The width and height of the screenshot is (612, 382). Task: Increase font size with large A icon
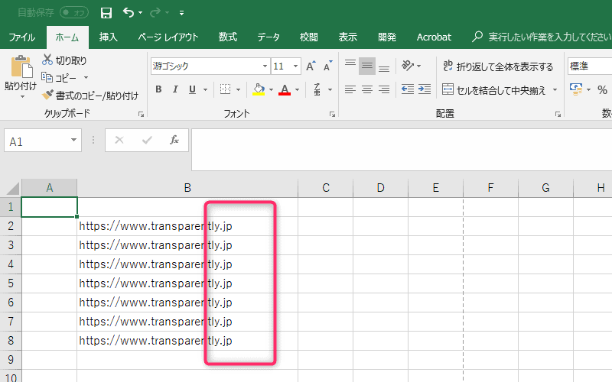311,66
